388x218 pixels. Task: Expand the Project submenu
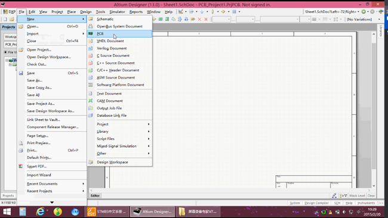[119, 124]
